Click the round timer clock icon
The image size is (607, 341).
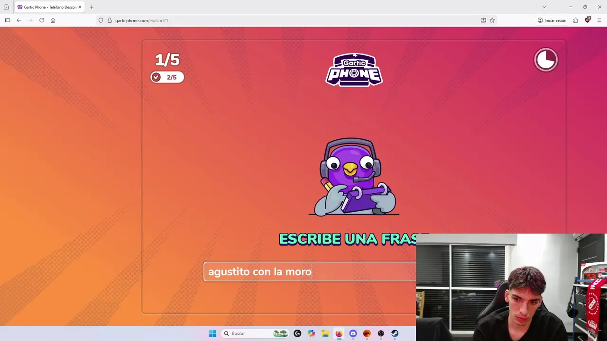[546, 60]
